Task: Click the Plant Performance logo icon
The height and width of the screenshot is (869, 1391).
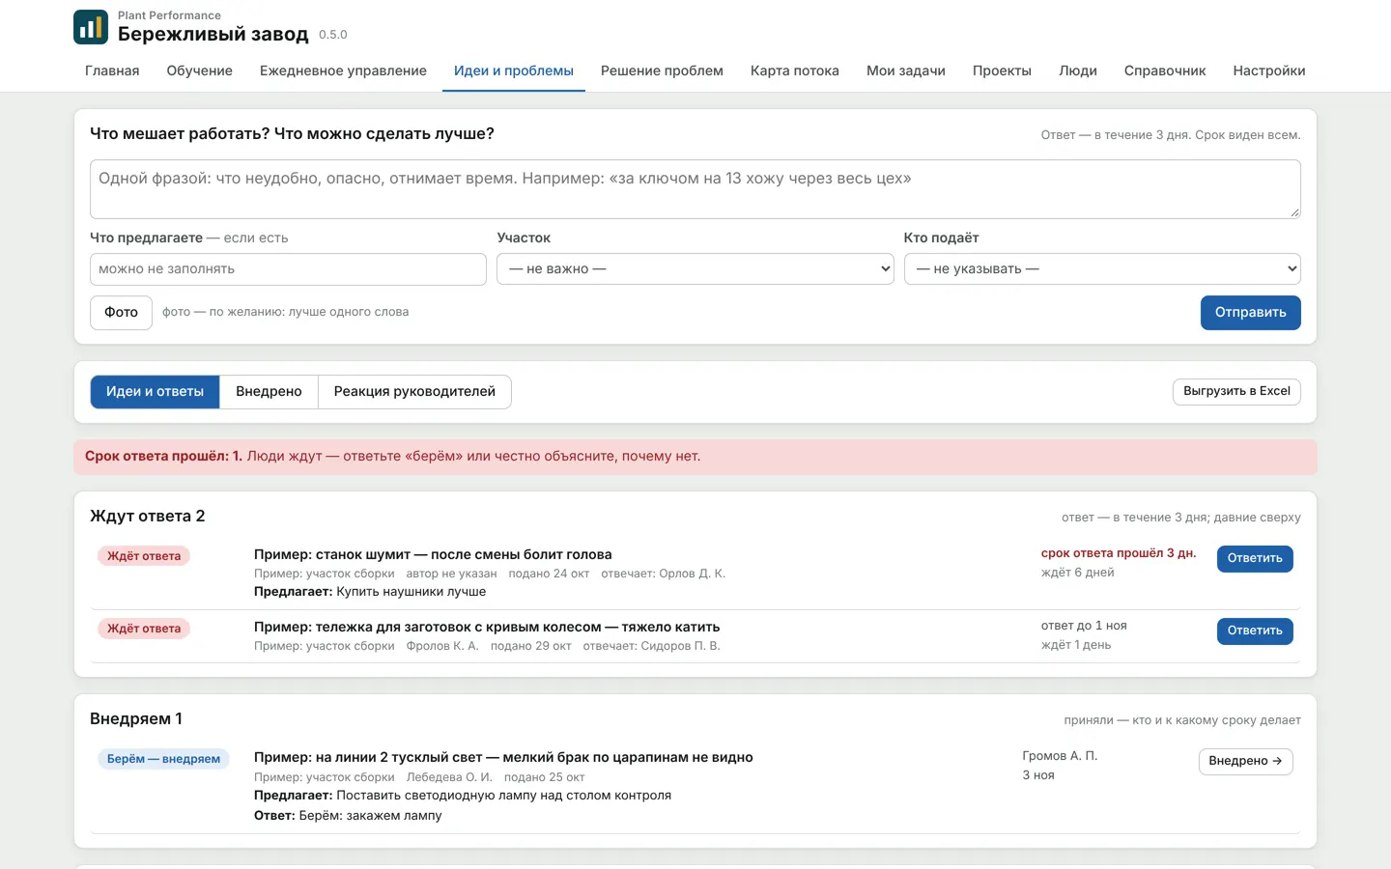Action: [91, 27]
